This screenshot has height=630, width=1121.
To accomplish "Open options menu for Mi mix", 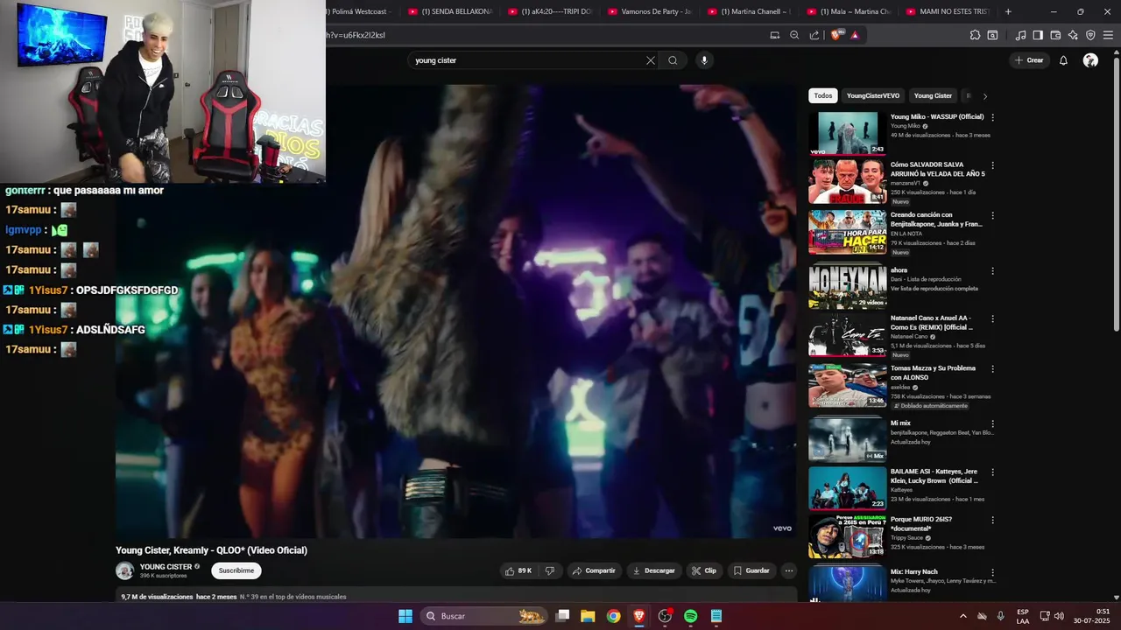I will pyautogui.click(x=992, y=424).
